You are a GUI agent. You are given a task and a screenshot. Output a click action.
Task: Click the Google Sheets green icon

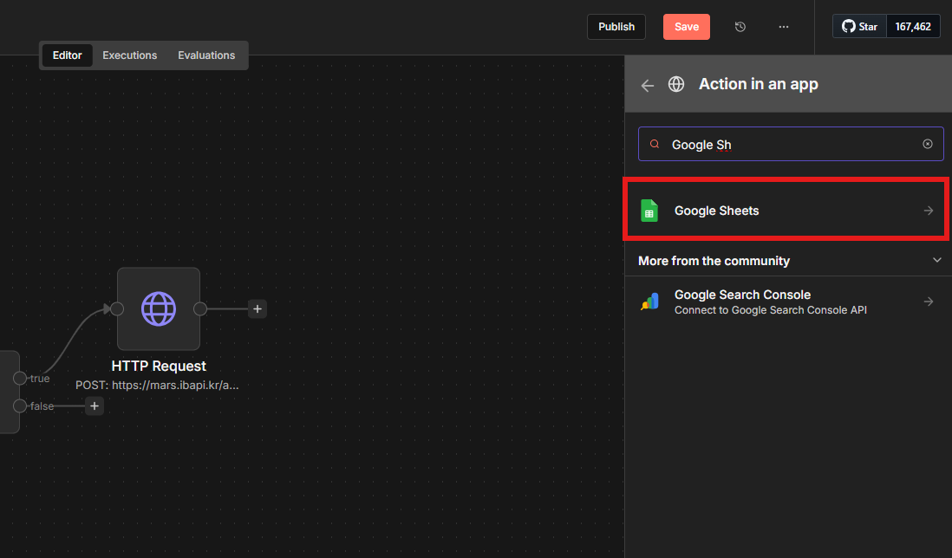(x=649, y=211)
